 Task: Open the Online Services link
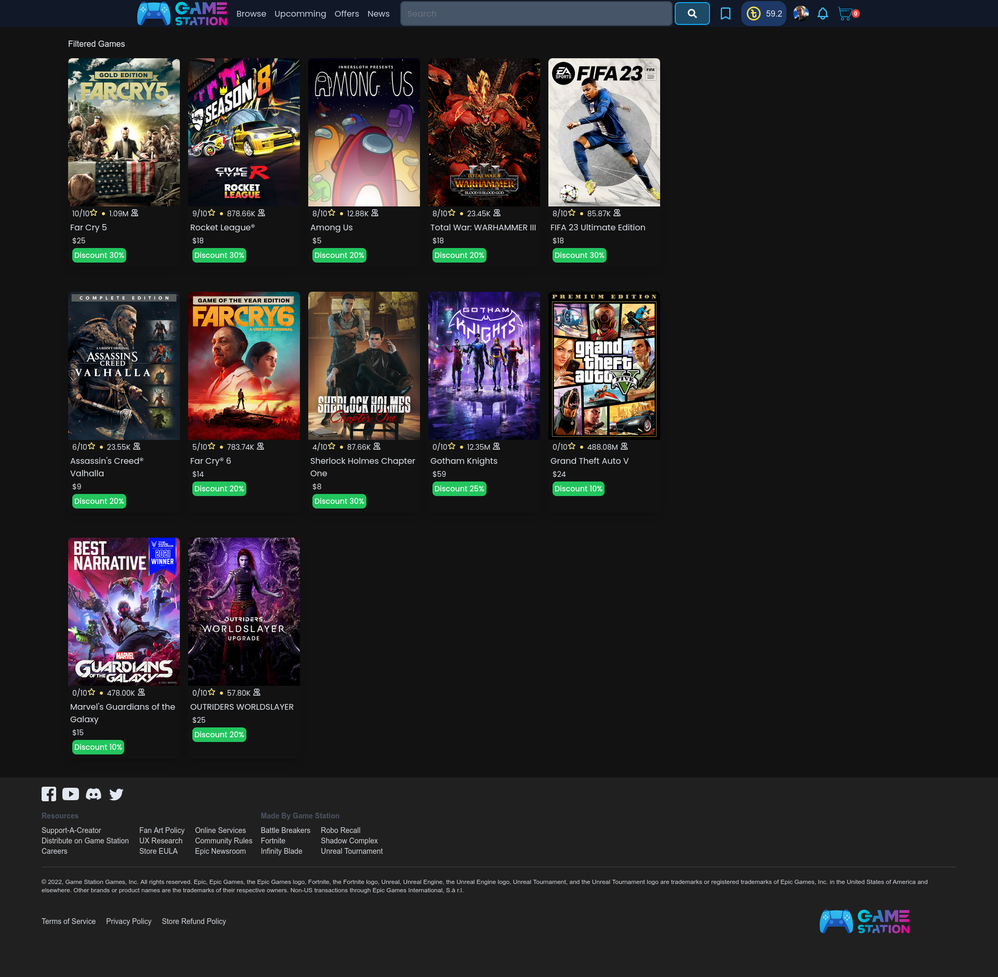point(220,830)
